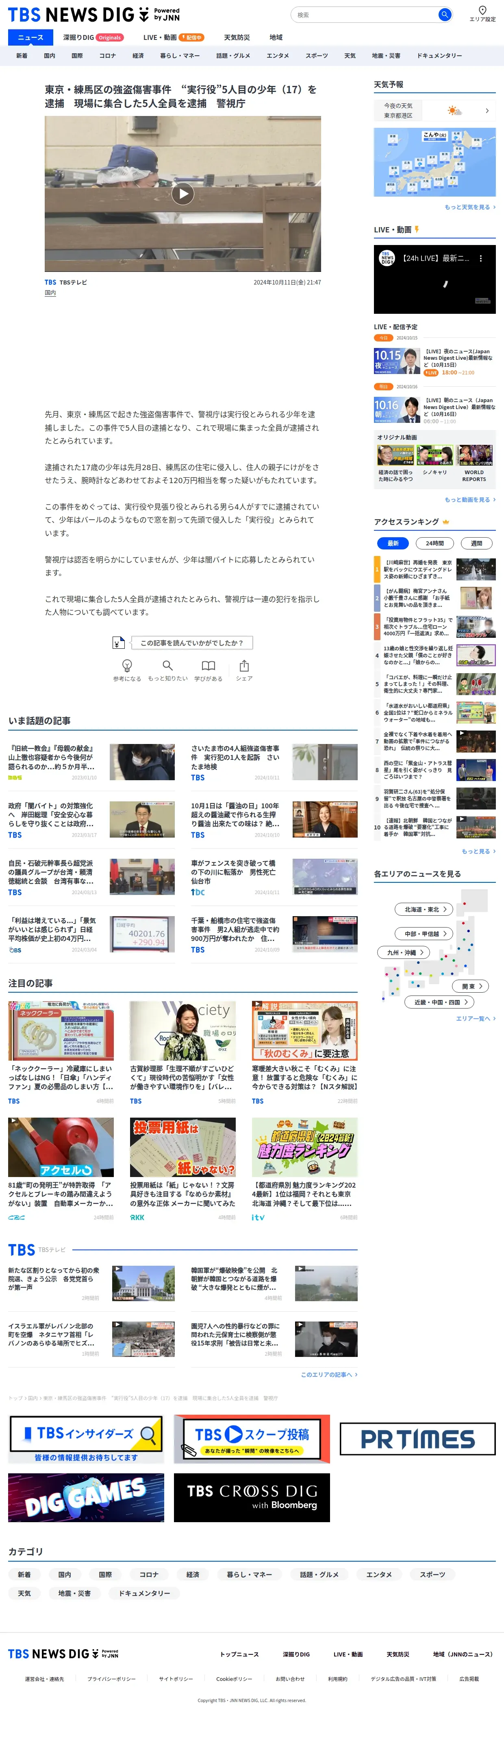Open コロナ in the sub navigation
504x1757 pixels.
click(x=108, y=56)
